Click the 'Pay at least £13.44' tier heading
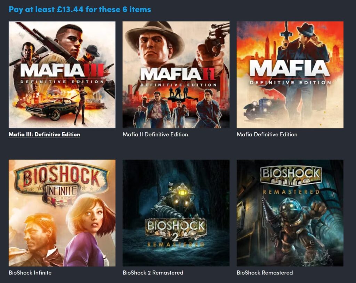 coord(80,9)
